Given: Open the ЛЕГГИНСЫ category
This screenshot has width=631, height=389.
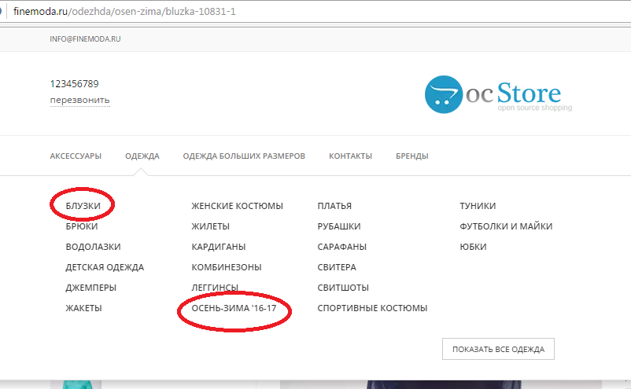Looking at the screenshot, I should coord(215,288).
